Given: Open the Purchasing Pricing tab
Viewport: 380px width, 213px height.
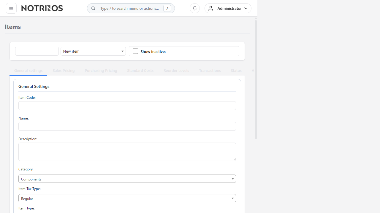Looking at the screenshot, I should (101, 70).
